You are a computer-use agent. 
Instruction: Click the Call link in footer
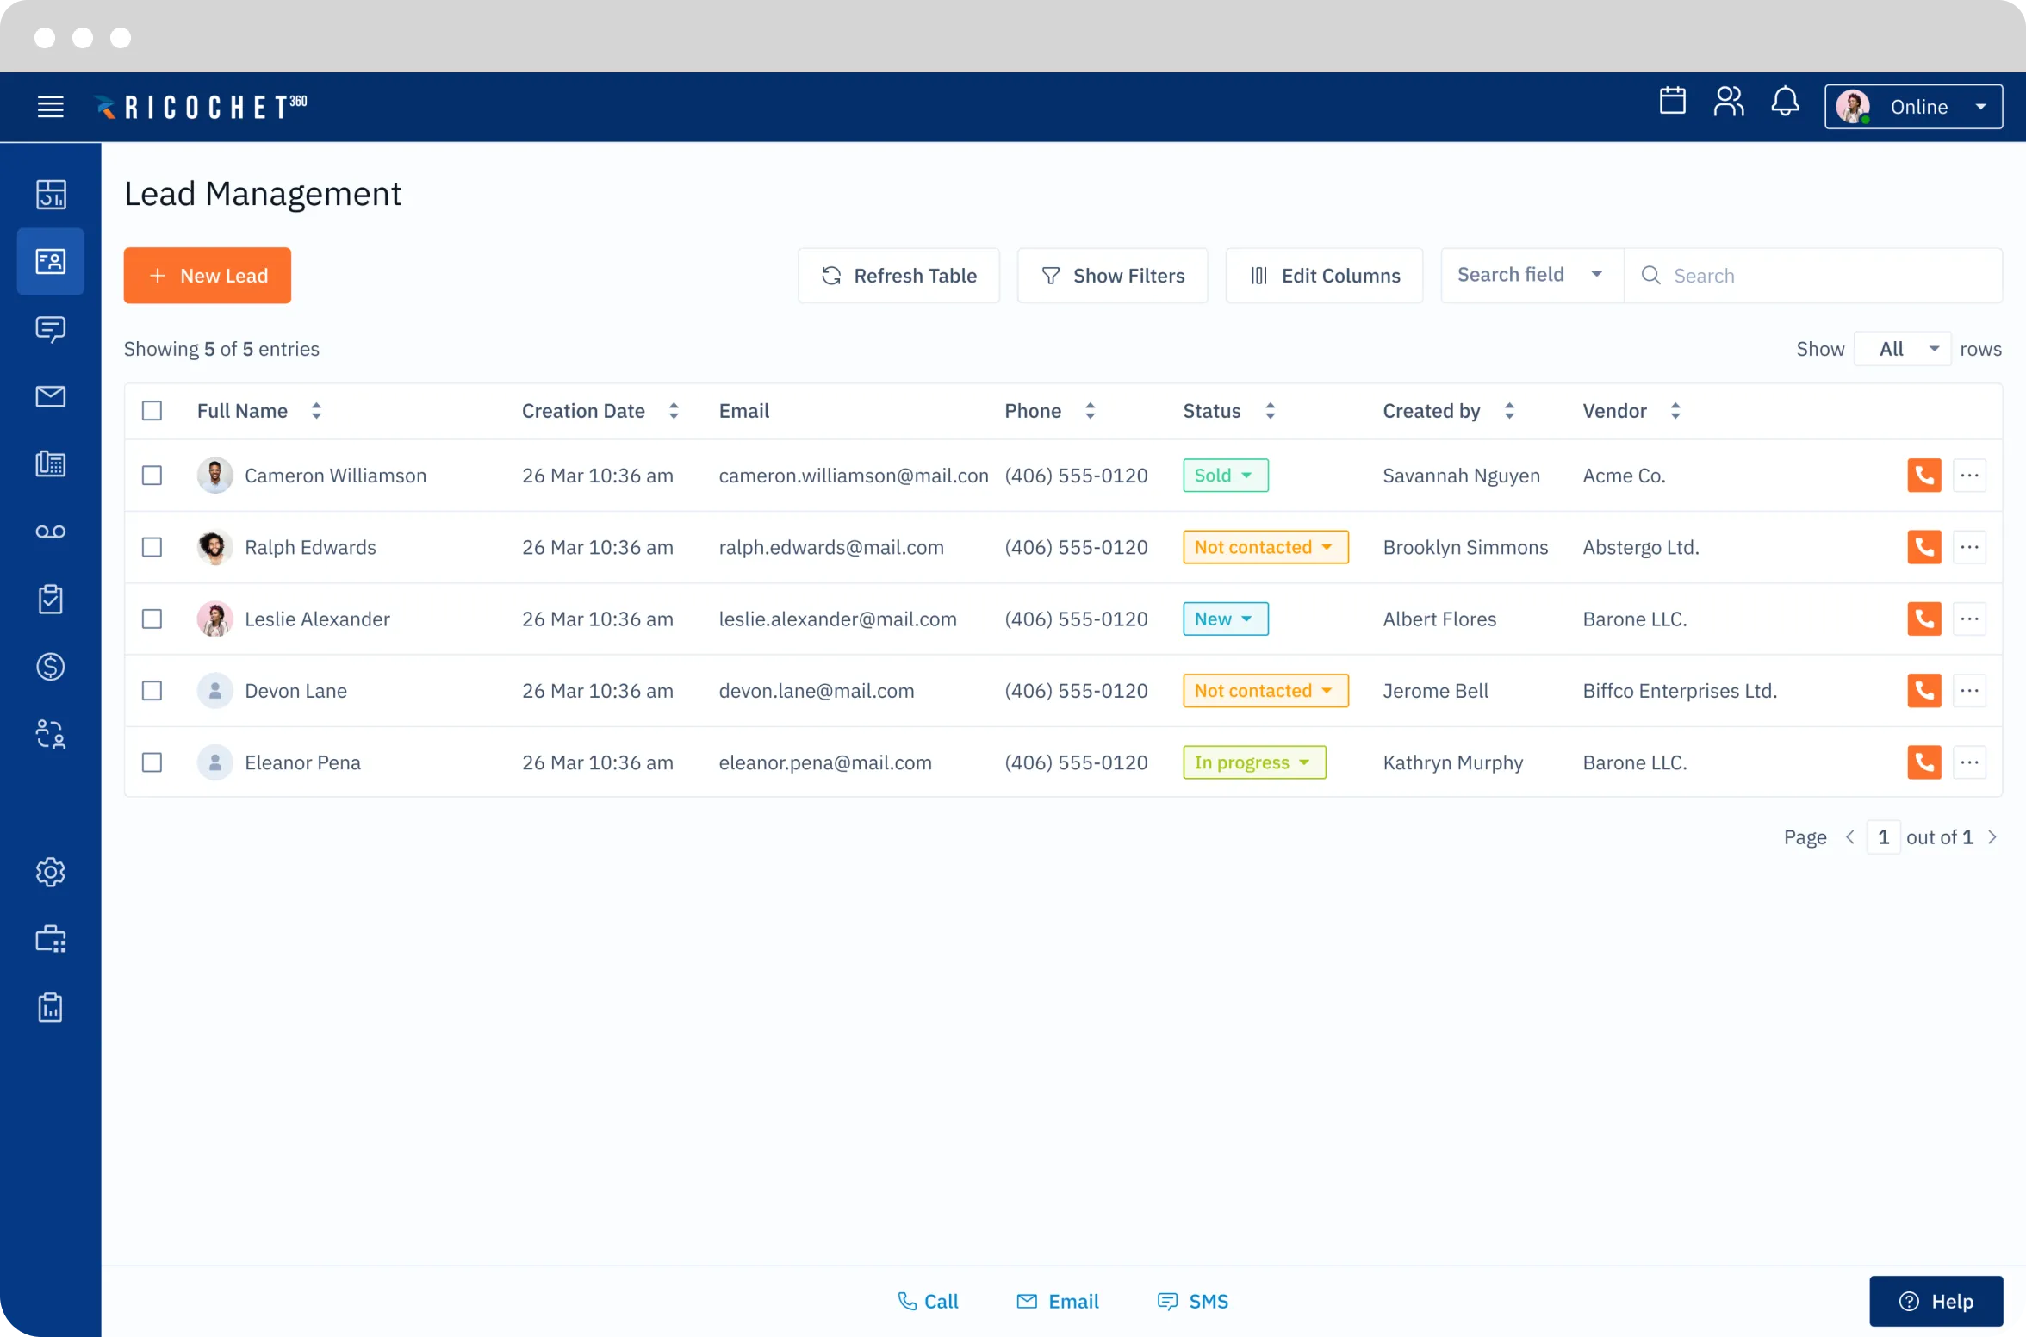(928, 1301)
